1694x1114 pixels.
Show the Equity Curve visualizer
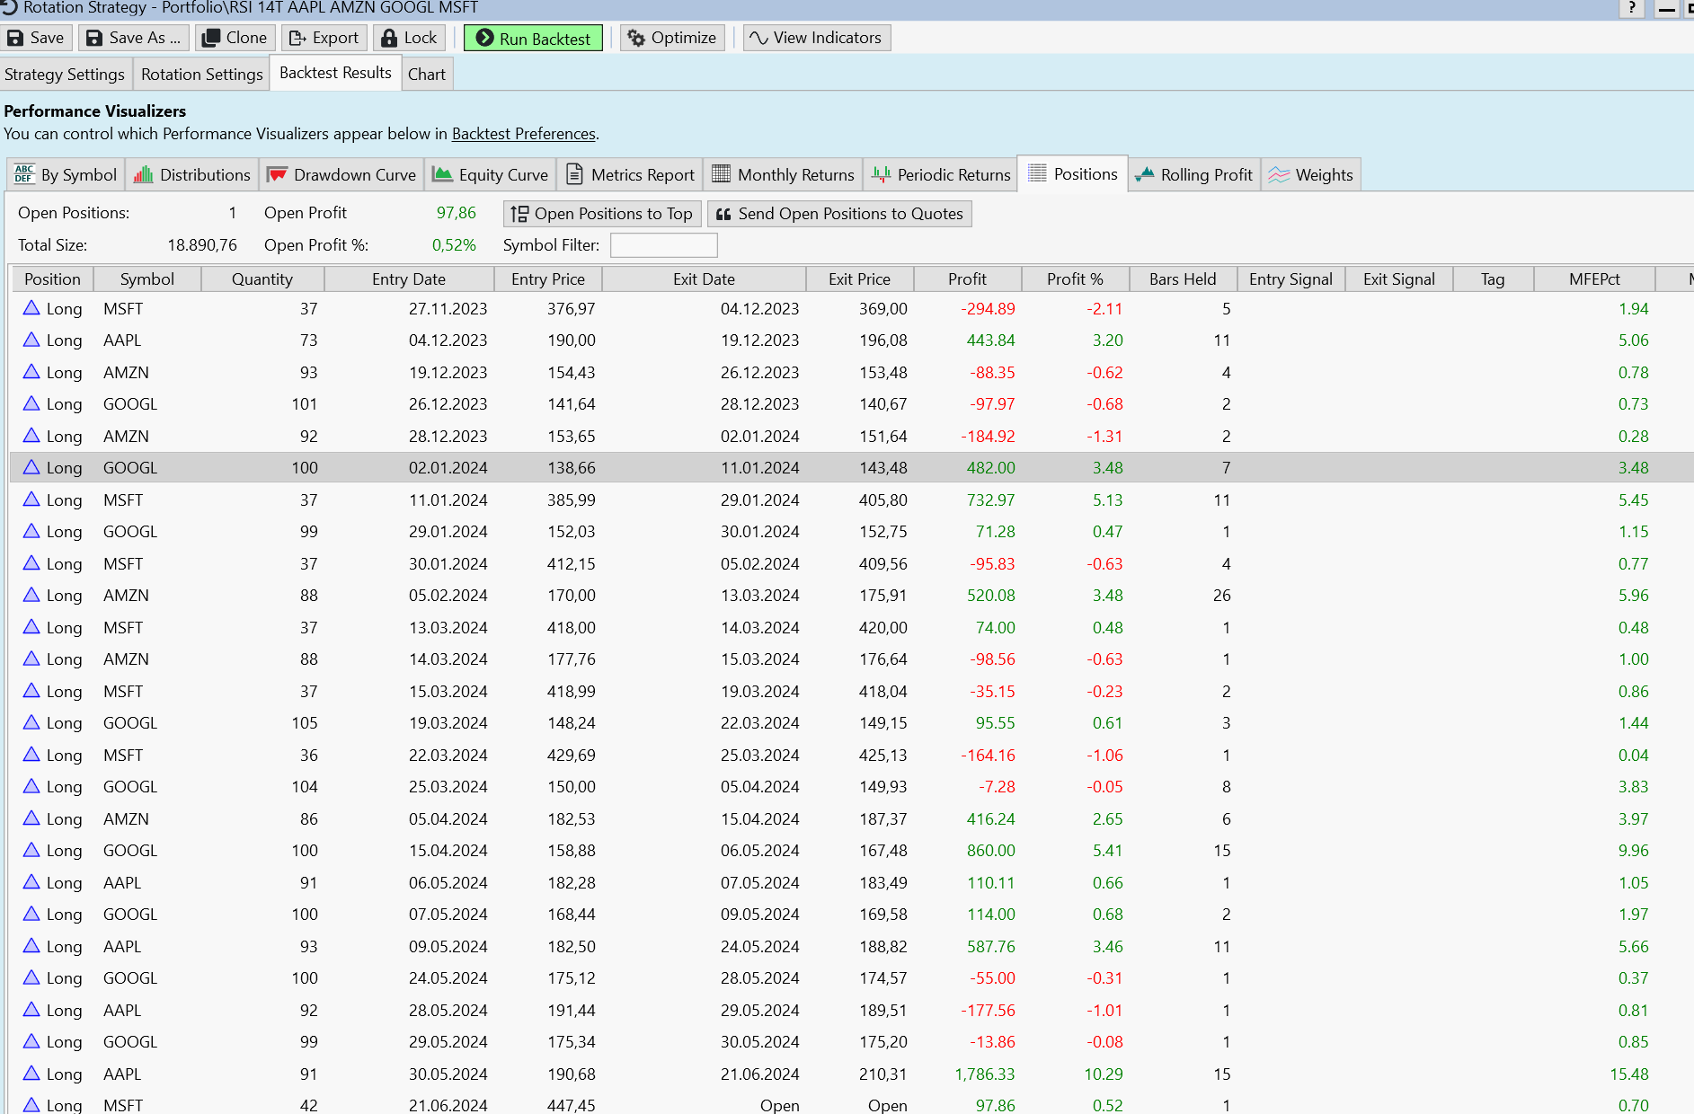pyautogui.click(x=491, y=175)
